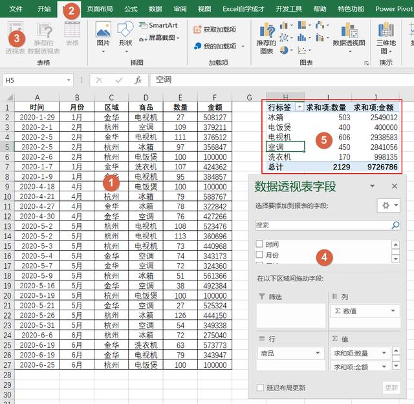The width and height of the screenshot is (414, 404).
Task: Click the fx insert function icon
Action: [x=138, y=80]
